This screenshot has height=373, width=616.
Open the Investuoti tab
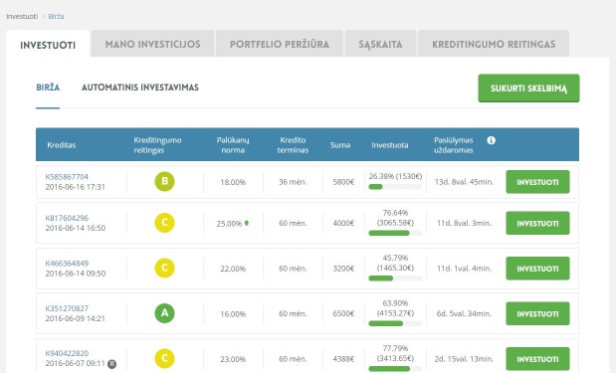coord(48,45)
